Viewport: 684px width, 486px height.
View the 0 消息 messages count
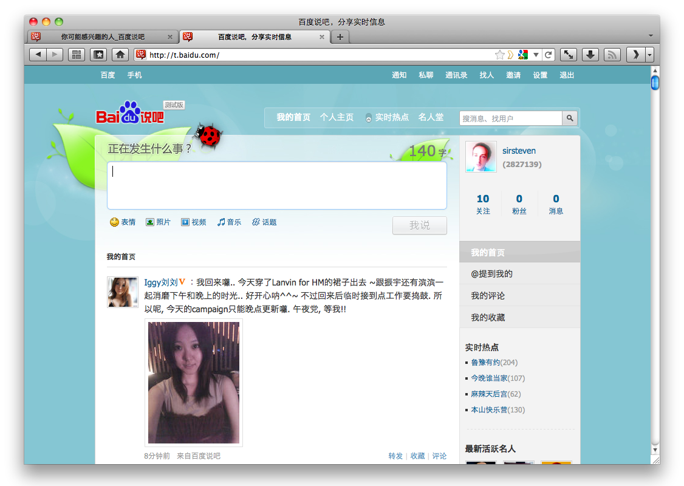(x=556, y=204)
